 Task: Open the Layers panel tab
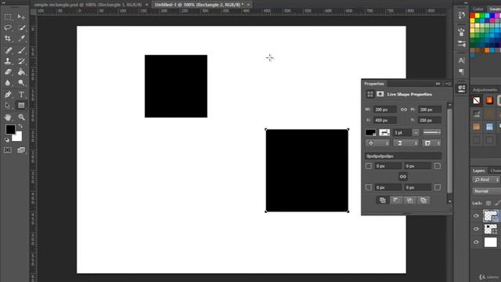[x=478, y=171]
